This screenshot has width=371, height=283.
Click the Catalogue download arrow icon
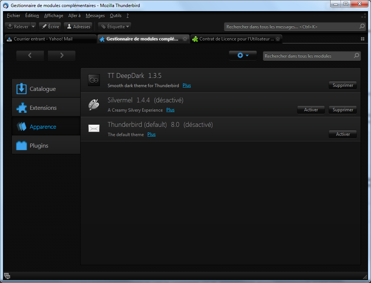coord(22,89)
